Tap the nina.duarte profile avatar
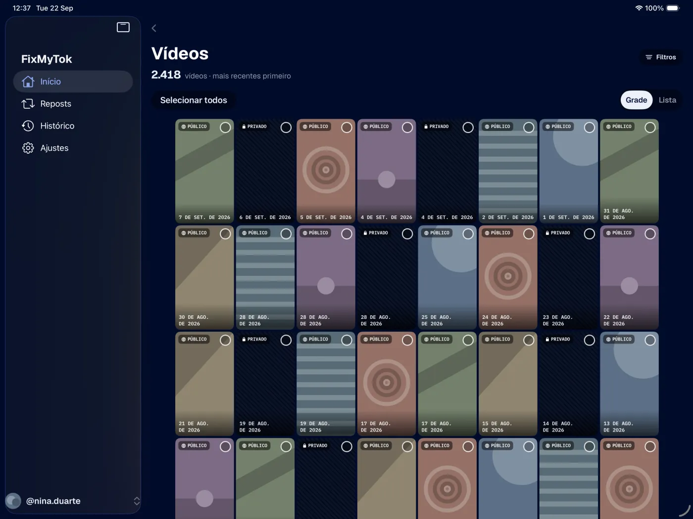Viewport: 693px width, 519px height. click(13, 501)
